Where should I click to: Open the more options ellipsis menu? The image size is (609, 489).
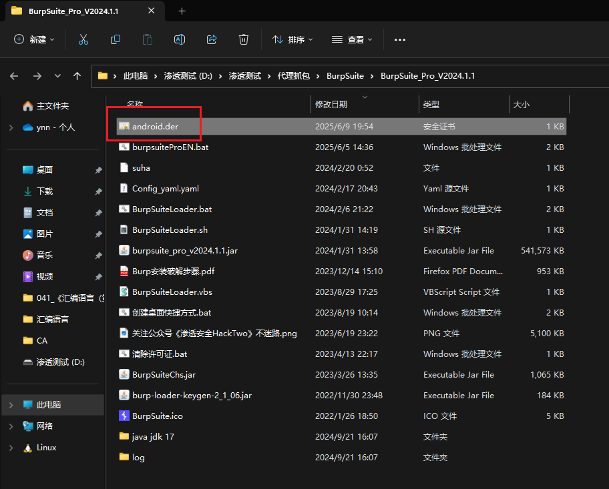pos(400,39)
